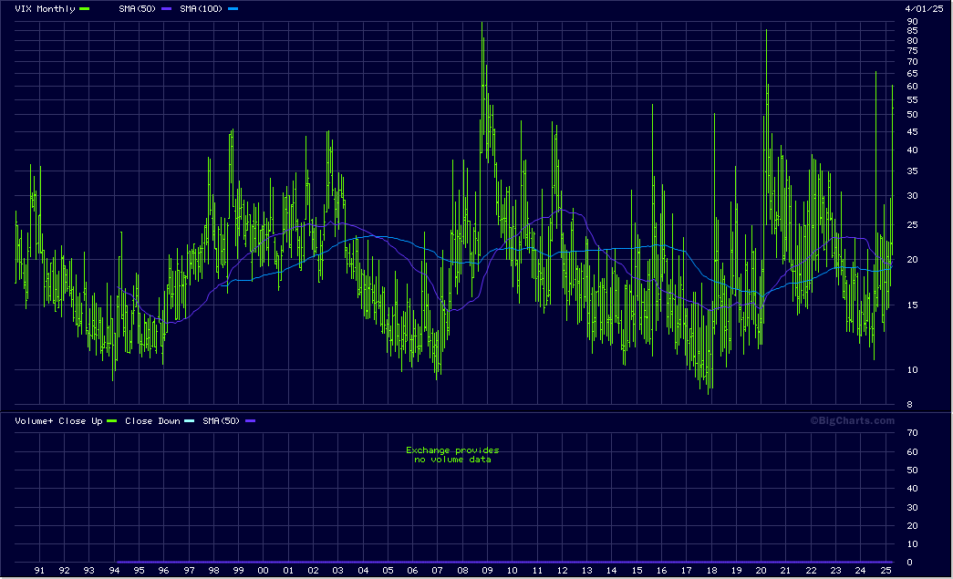The width and height of the screenshot is (953, 579).
Task: Select year label 98 on the time axis
Action: (214, 570)
